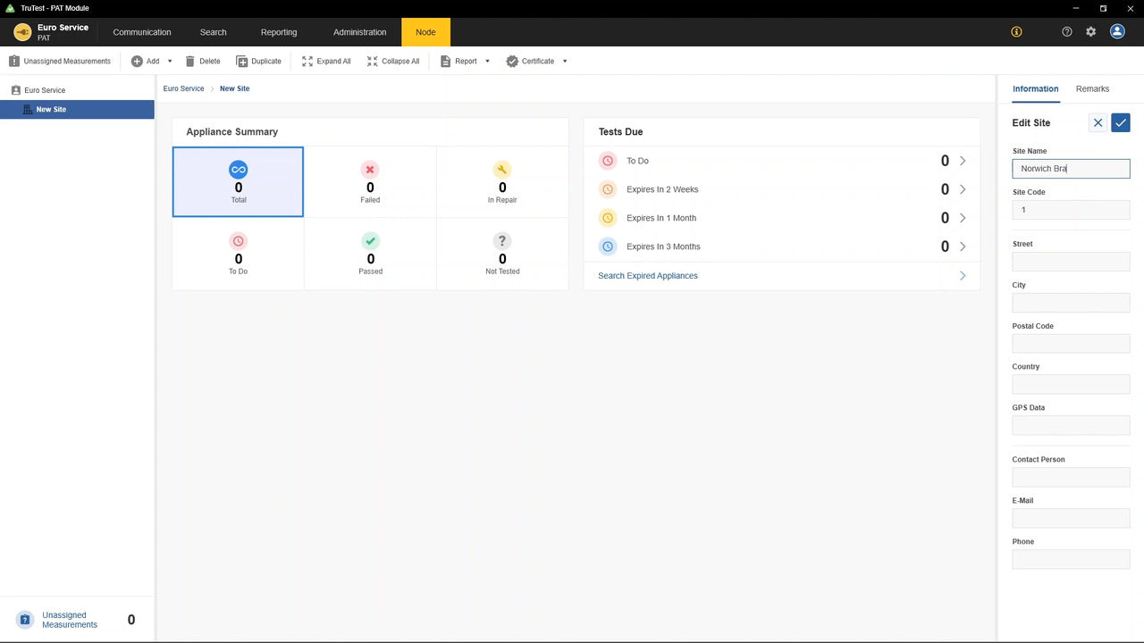1144x643 pixels.
Task: Switch to the Remarks tab
Action: (1092, 89)
